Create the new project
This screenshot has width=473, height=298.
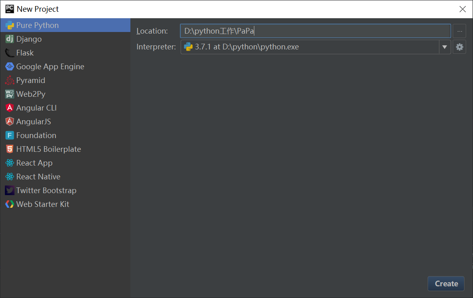pos(446,283)
